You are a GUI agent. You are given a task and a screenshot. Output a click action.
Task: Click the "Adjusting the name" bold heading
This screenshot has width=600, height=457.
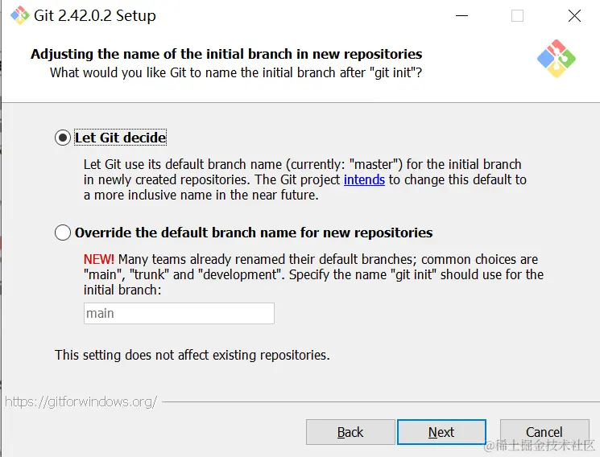(x=226, y=54)
